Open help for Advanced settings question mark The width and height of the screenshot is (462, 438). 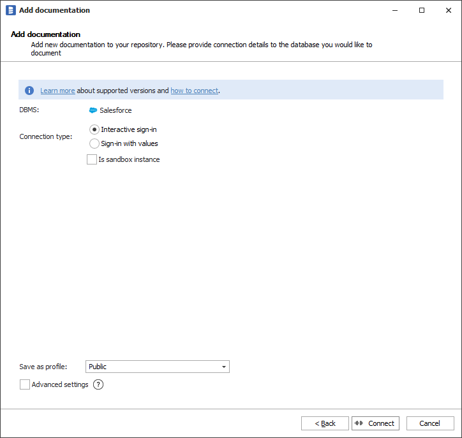pyautogui.click(x=98, y=384)
